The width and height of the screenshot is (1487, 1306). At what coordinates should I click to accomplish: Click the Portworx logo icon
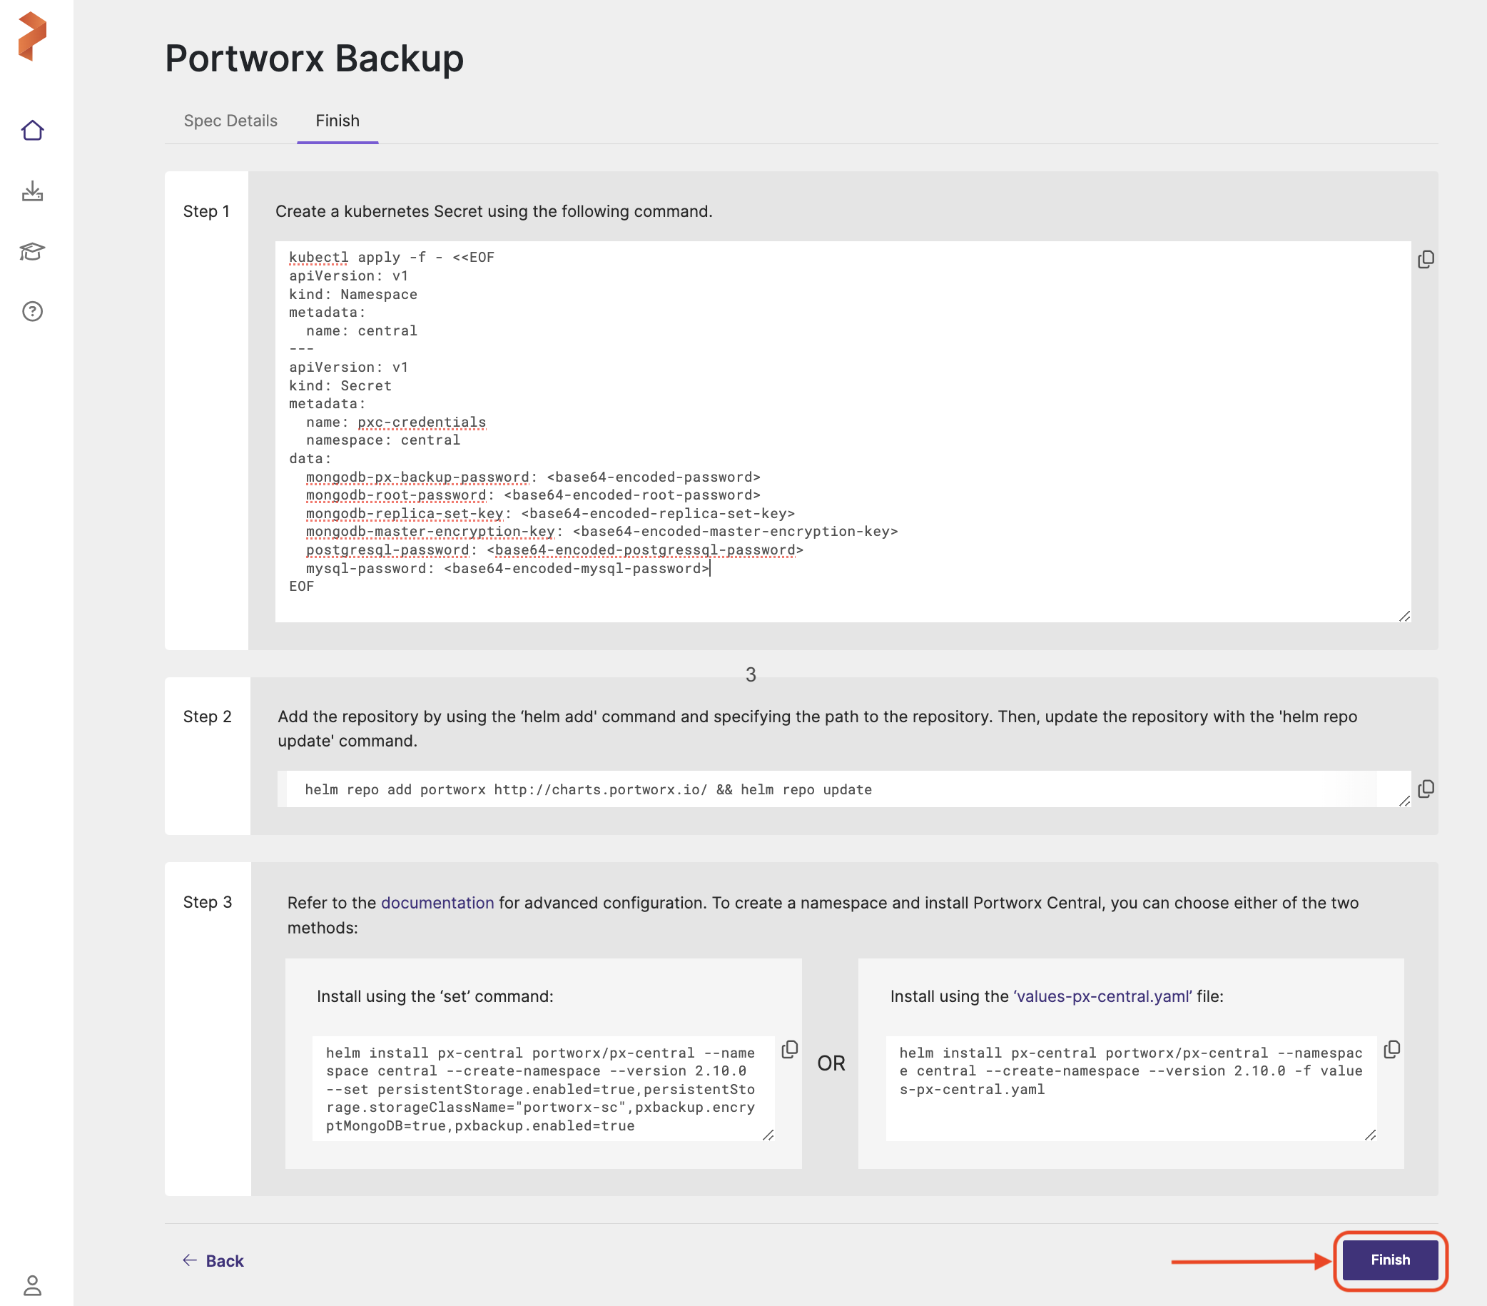coord(32,36)
